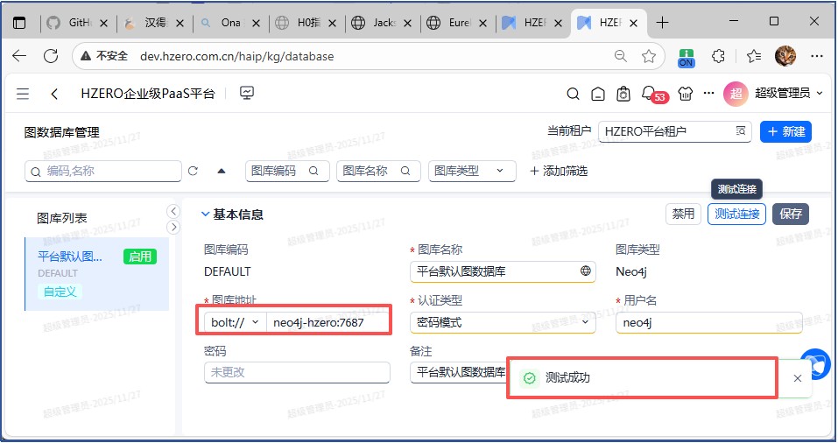Click the refresh icon beside search box
The image size is (838, 443).
(194, 171)
